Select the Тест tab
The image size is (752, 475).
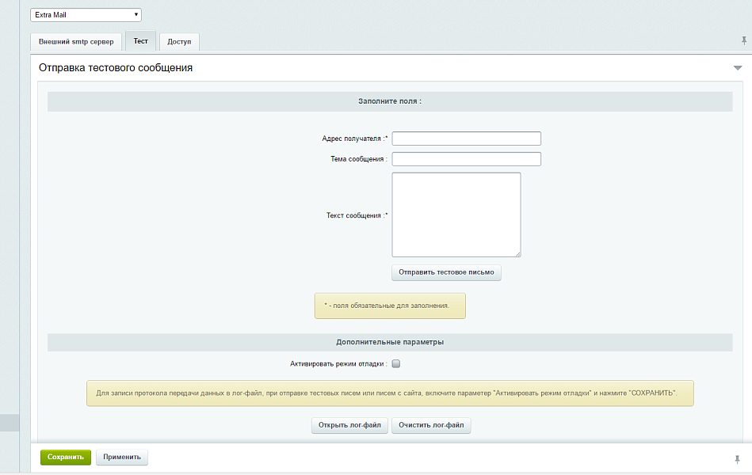140,40
